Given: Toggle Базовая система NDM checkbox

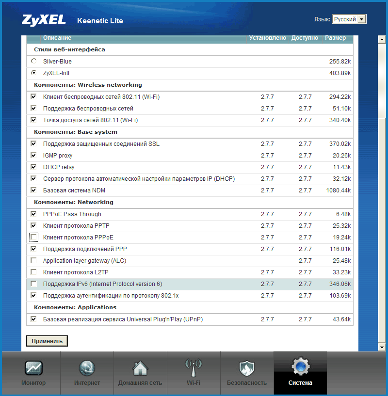Looking at the screenshot, I should 33,190.
